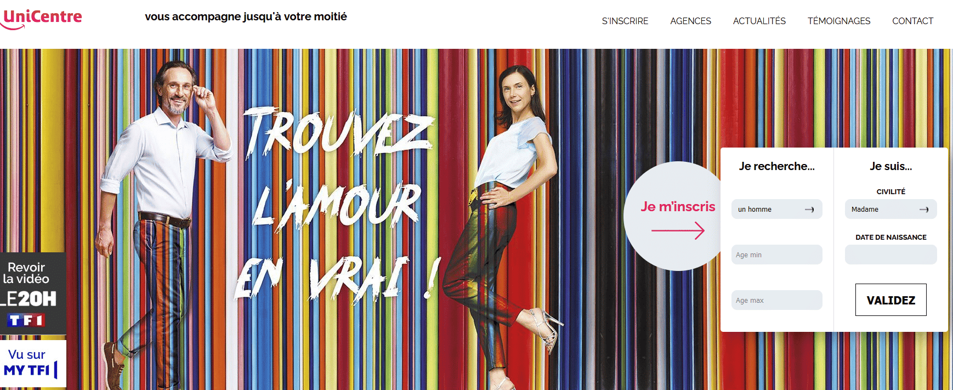Click the Age min input field
The width and height of the screenshot is (953, 390).
776,255
